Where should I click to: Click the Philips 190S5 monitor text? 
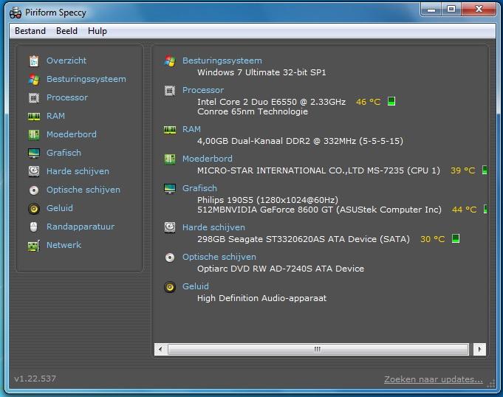pos(267,200)
